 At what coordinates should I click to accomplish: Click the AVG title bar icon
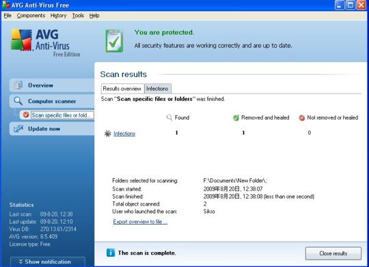click(6, 5)
